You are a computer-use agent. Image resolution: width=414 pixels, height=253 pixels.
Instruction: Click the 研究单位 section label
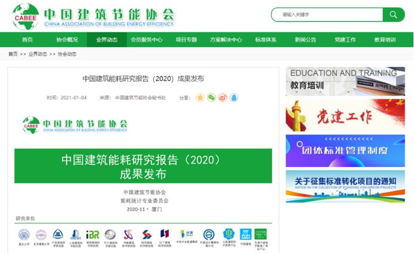[x=25, y=218]
